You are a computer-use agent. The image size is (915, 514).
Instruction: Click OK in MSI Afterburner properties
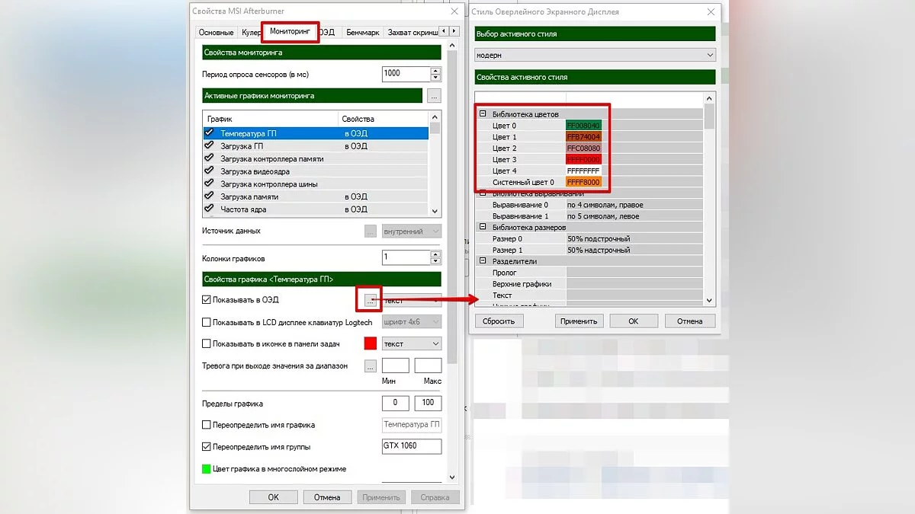pyautogui.click(x=273, y=497)
